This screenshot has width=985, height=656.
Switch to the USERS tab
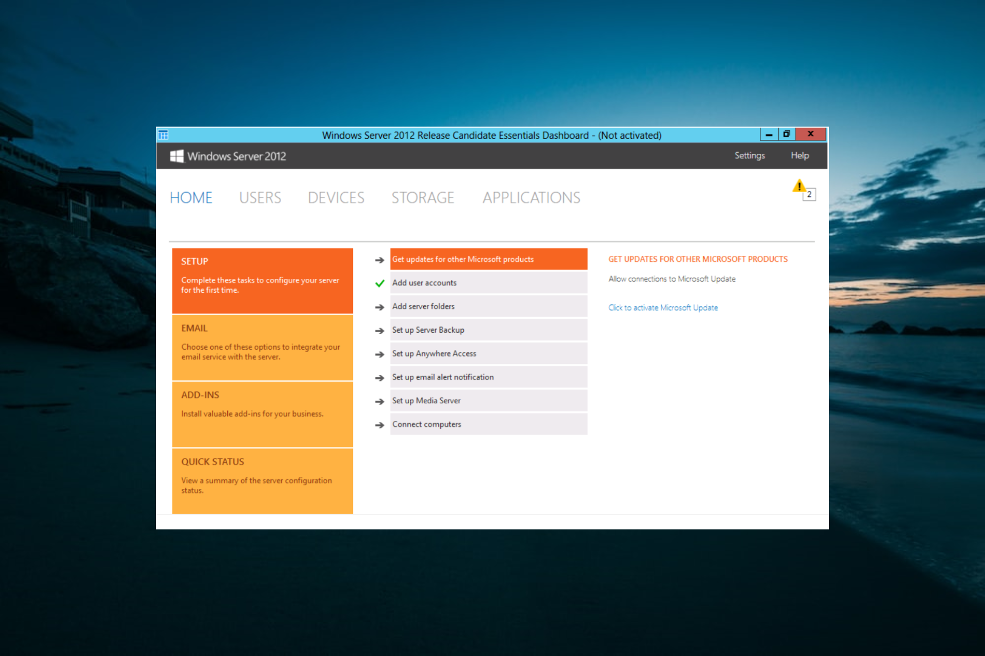[260, 198]
